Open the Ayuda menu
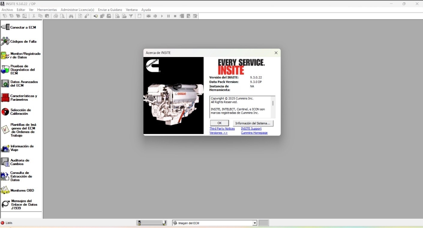Screen dimensions: 423x228 coord(146,10)
